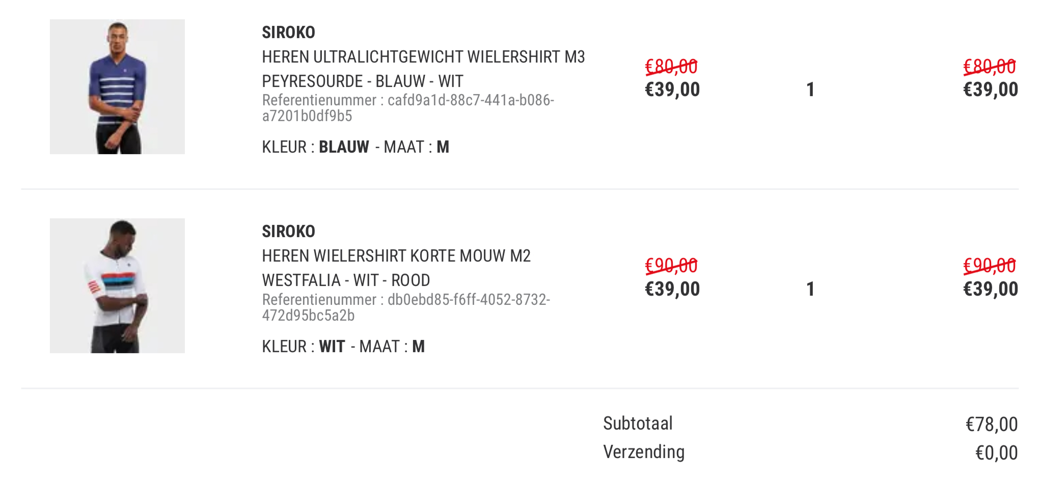Image resolution: width=1038 pixels, height=480 pixels.
Task: Select the Peyresourde - Blauw - Wit text
Action: point(363,81)
